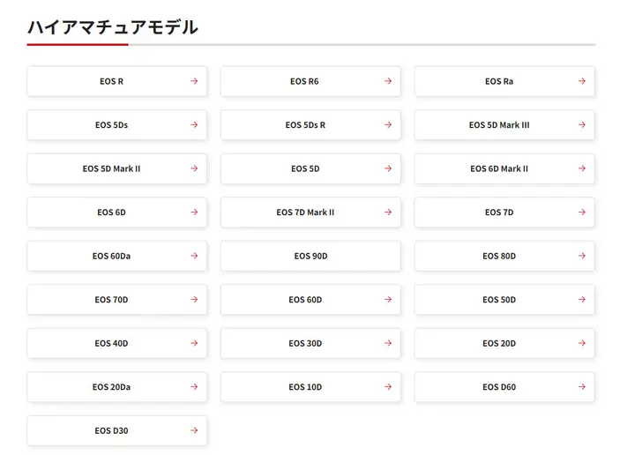Image resolution: width=635 pixels, height=455 pixels.
Task: Click the arrow icon beside EOS 5Ds
Action: pyautogui.click(x=194, y=125)
